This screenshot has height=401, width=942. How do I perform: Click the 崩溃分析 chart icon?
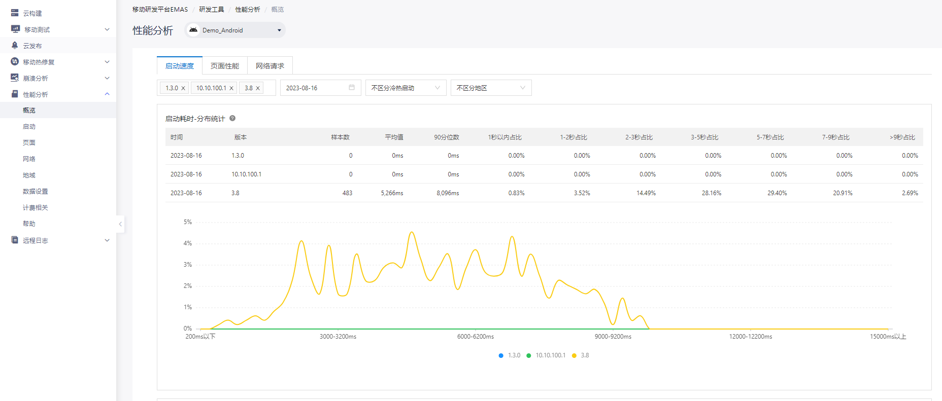(x=15, y=78)
